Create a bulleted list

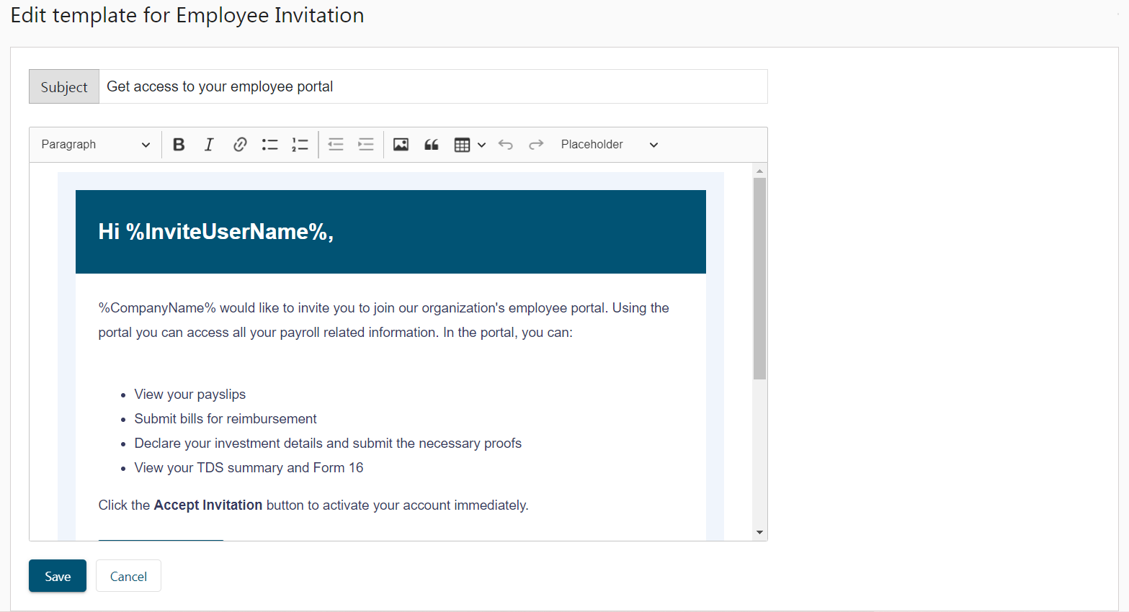270,145
